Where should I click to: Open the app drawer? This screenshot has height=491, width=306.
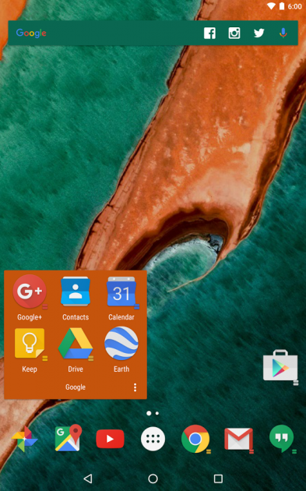pyautogui.click(x=153, y=439)
